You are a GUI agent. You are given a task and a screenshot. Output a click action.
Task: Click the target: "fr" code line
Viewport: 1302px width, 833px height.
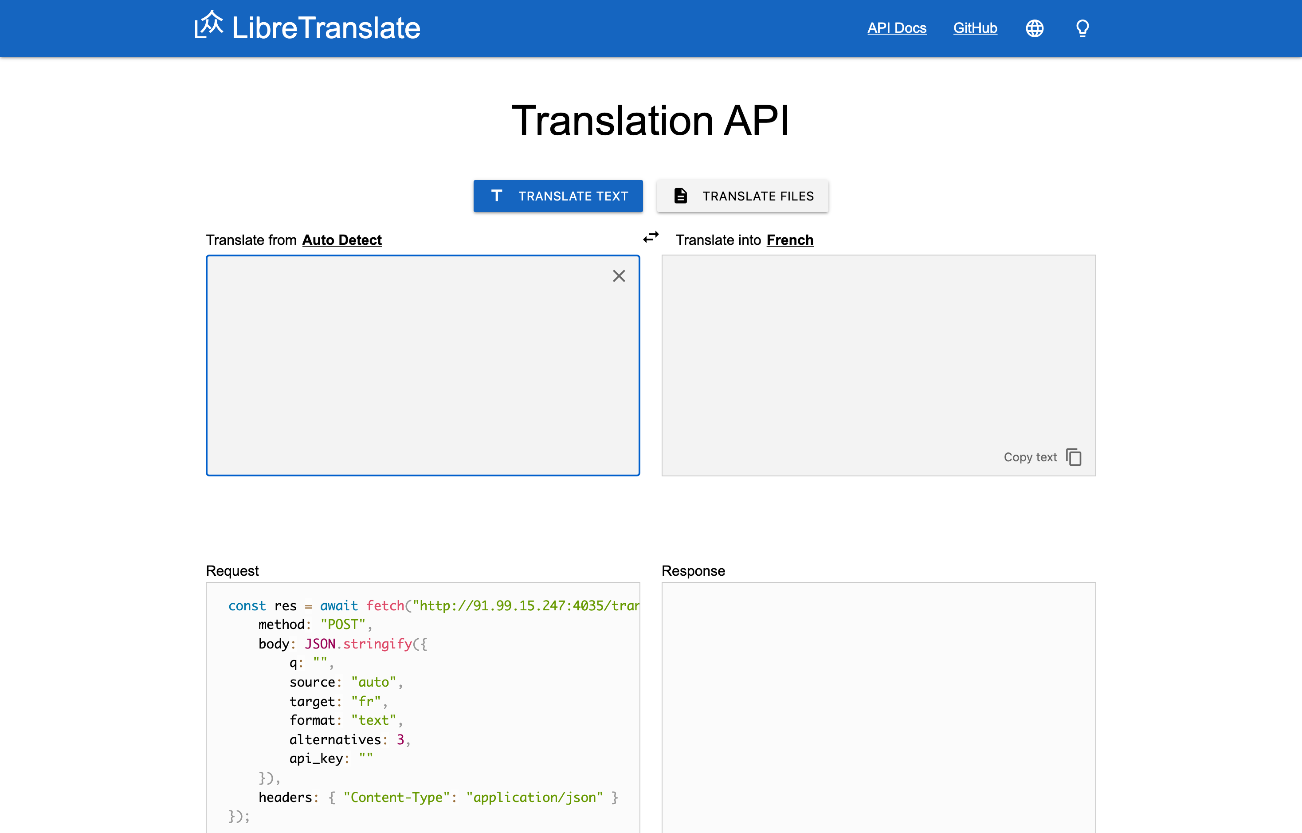click(x=338, y=702)
